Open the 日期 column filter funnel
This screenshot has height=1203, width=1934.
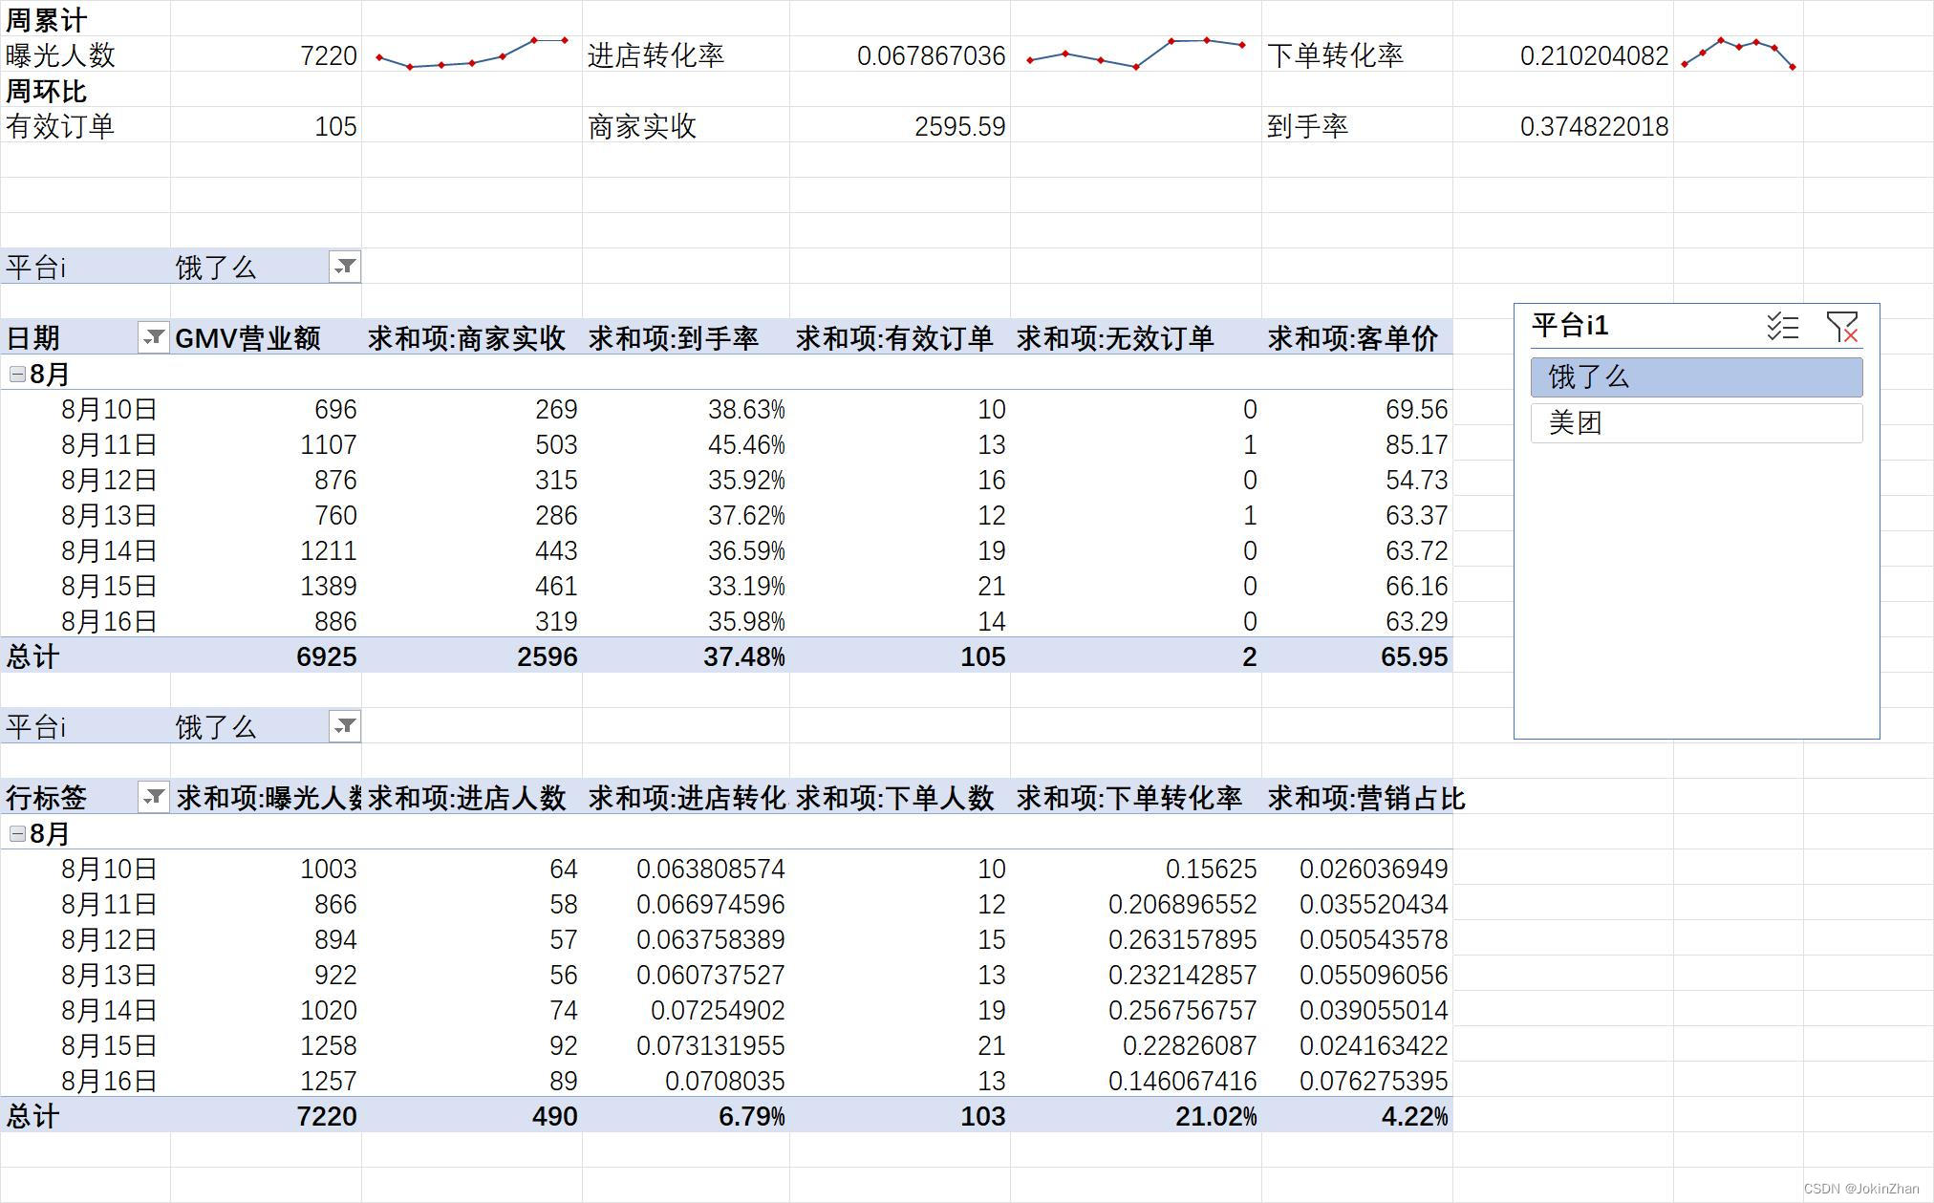153,337
